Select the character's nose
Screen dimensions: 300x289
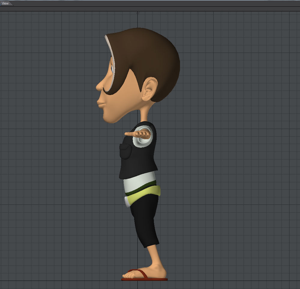pyautogui.click(x=100, y=86)
